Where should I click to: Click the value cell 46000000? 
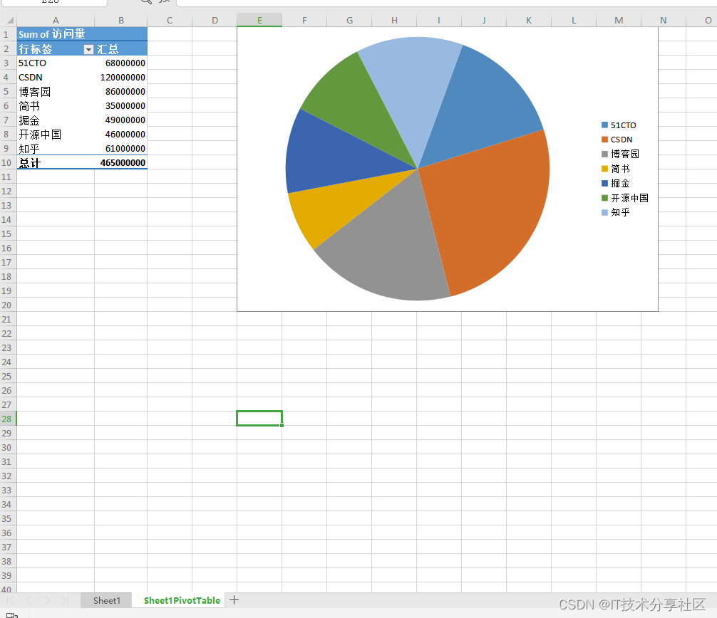coord(121,135)
